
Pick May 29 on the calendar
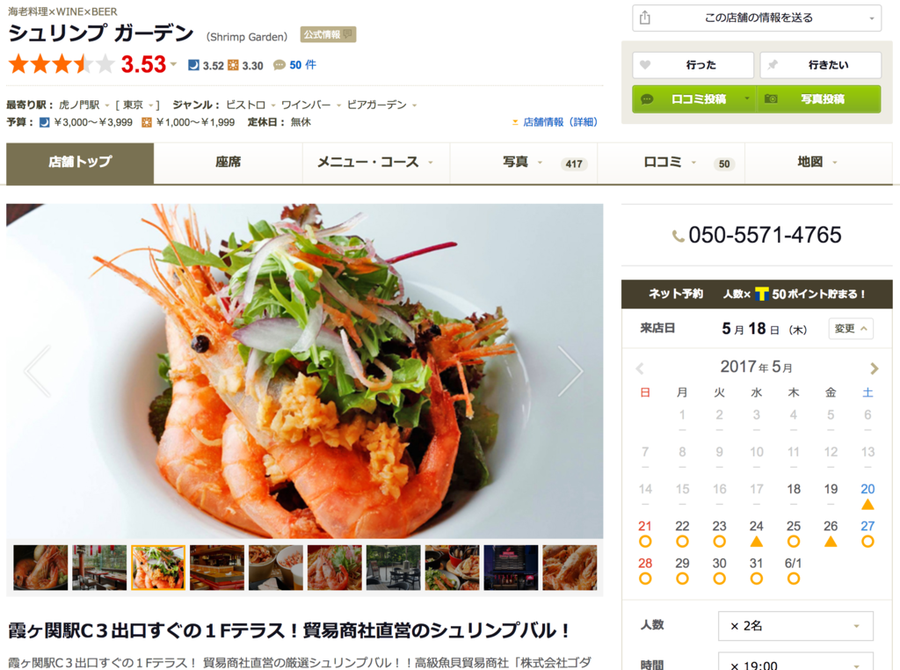682,564
